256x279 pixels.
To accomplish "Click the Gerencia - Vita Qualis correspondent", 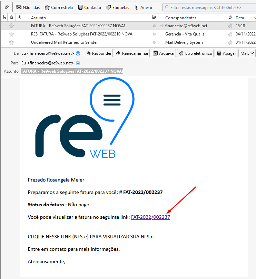I will tap(185, 34).
